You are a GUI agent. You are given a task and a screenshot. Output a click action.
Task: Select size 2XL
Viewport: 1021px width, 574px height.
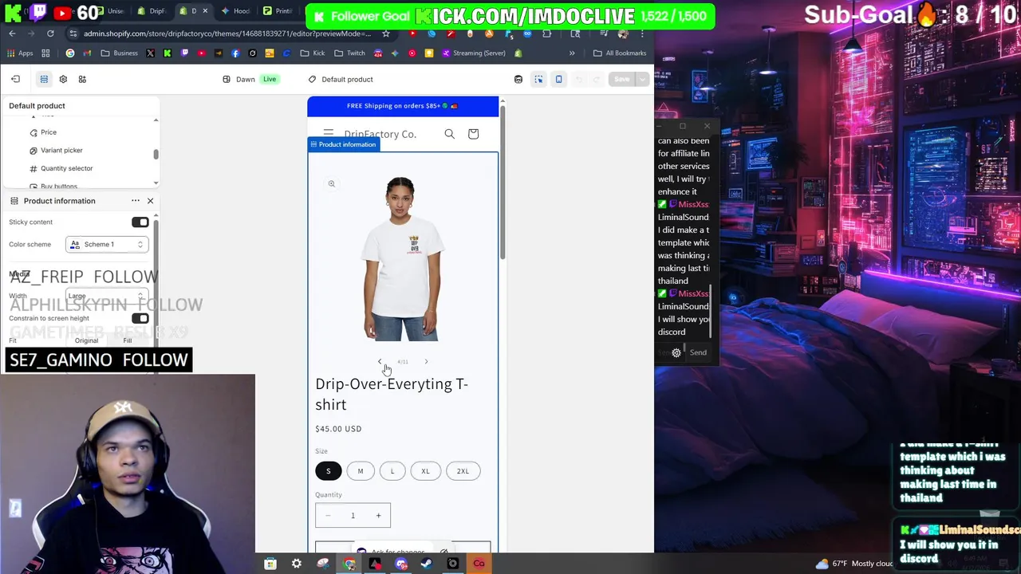tap(463, 471)
